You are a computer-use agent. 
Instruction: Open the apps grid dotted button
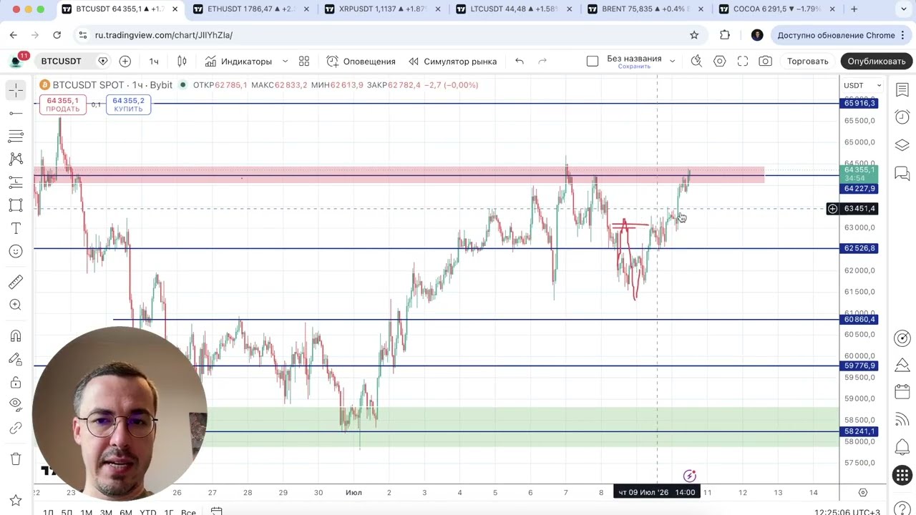click(902, 475)
